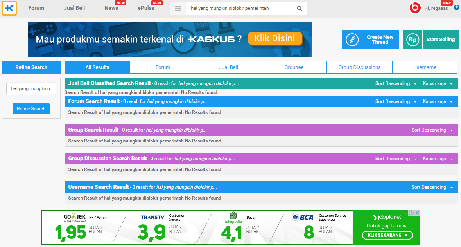Switch to the Jual Beli results tab

click(228, 67)
